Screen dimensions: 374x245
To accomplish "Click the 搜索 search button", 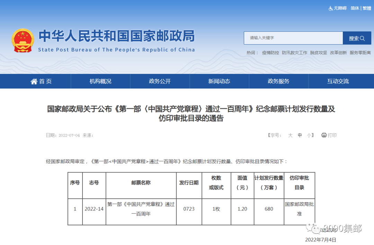I will click(x=357, y=38).
